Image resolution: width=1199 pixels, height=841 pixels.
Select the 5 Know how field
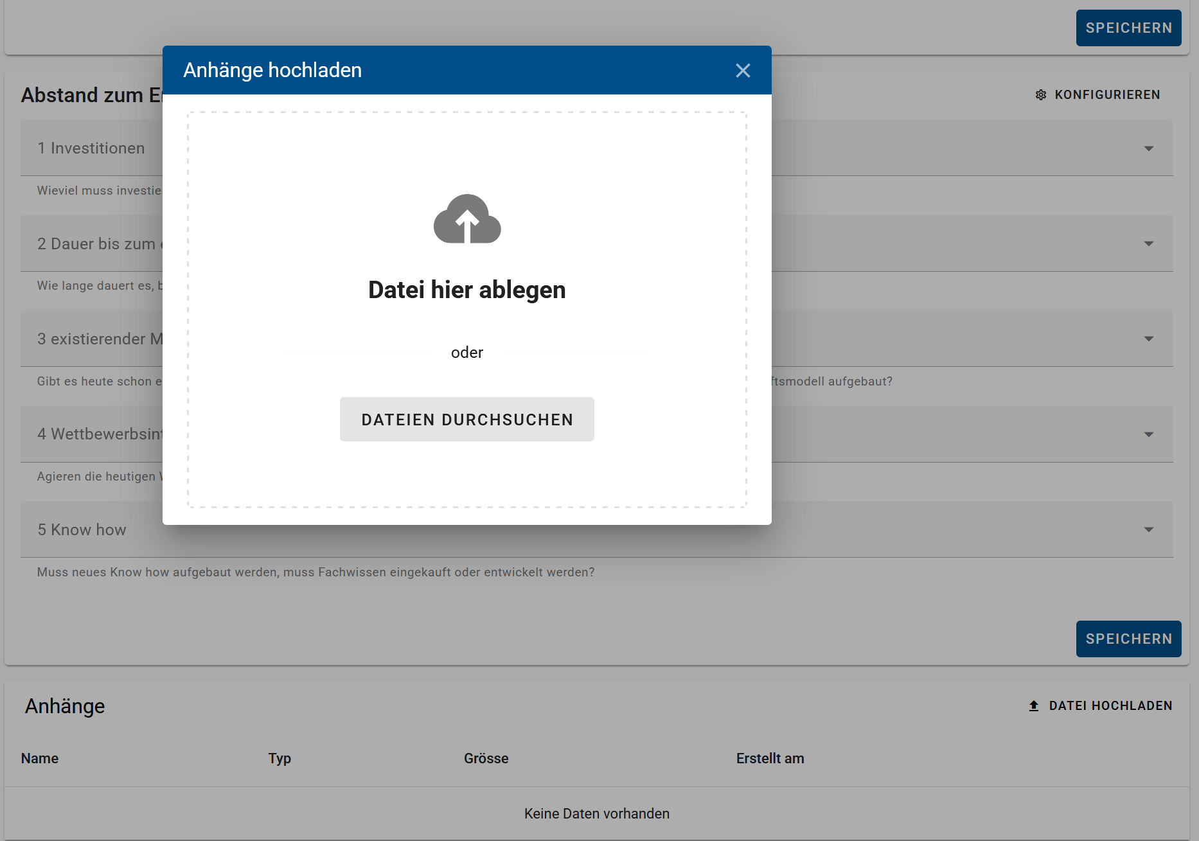point(597,529)
